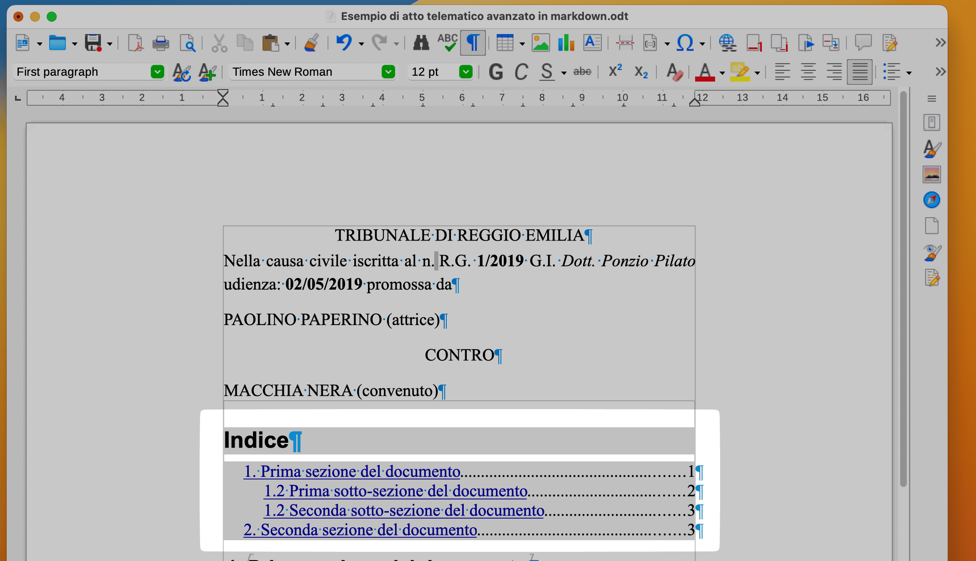The image size is (976, 561).
Task: Toggle justified alignment
Action: coord(860,72)
